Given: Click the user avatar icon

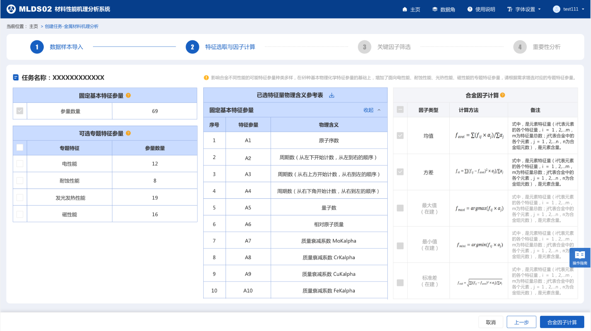Looking at the screenshot, I should coord(556,9).
